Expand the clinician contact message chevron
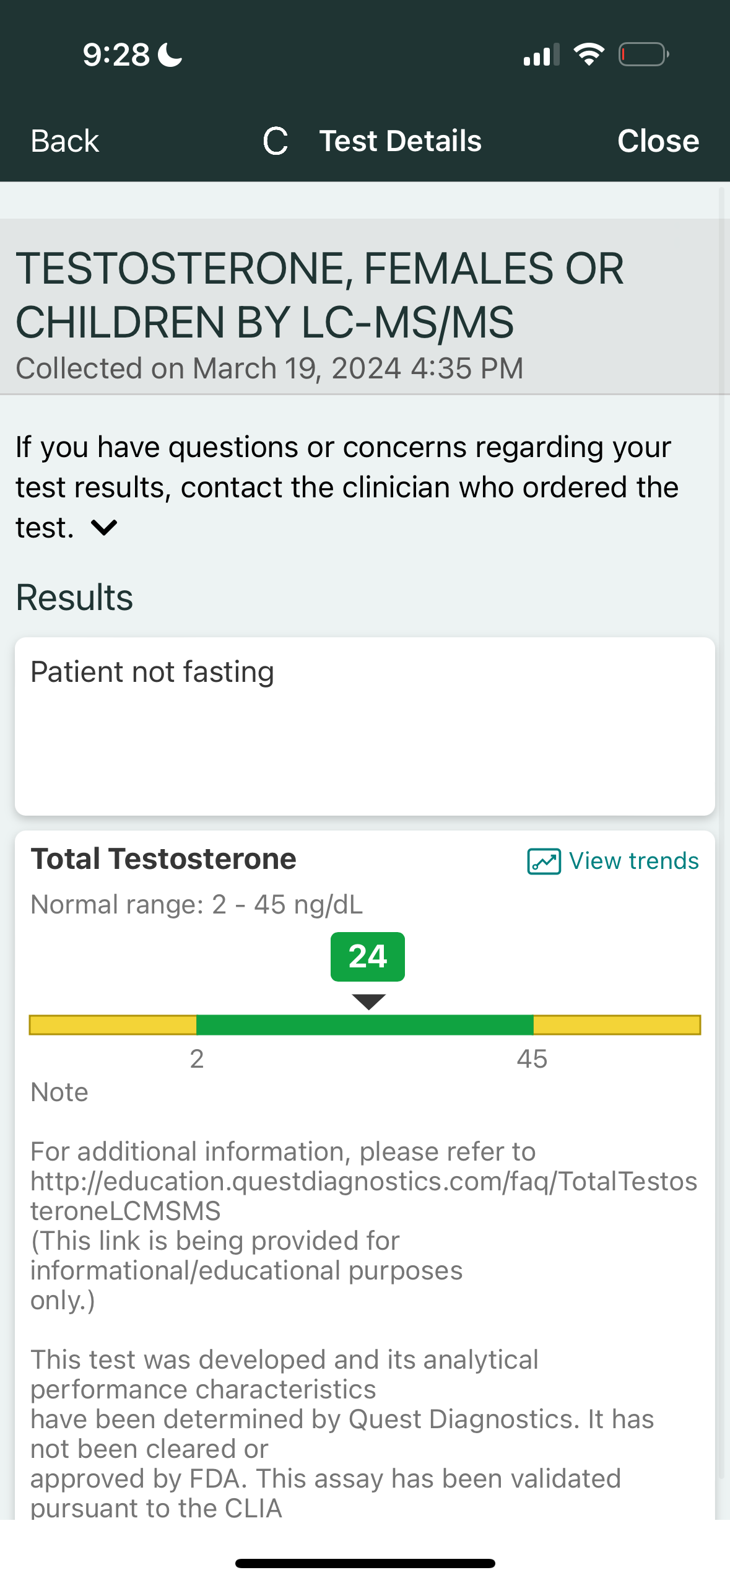730x1583 pixels. point(104,528)
